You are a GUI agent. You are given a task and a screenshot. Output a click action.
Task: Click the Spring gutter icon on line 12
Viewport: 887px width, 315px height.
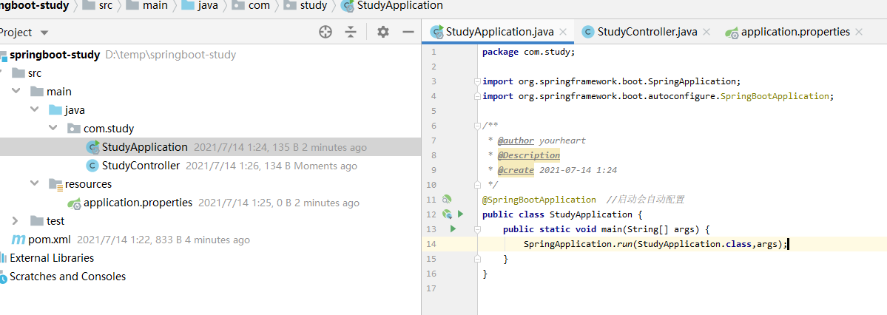pos(447,214)
